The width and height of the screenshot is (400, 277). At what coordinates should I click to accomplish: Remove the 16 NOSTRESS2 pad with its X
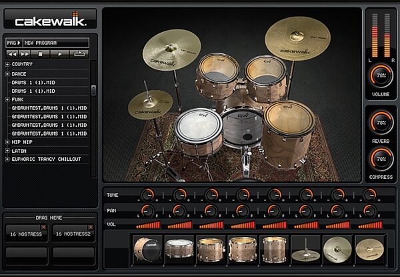point(91,227)
